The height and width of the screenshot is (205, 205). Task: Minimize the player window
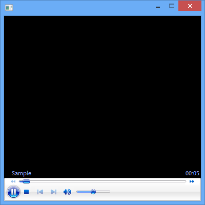pyautogui.click(x=158, y=7)
